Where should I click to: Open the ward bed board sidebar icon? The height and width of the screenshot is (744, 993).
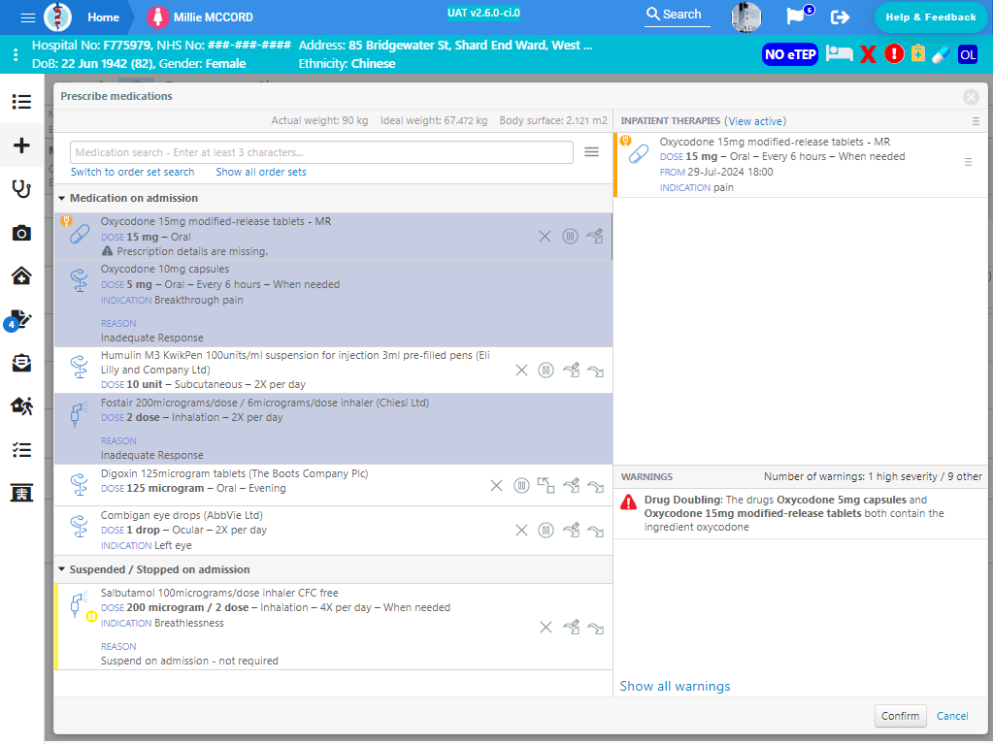pos(21,493)
